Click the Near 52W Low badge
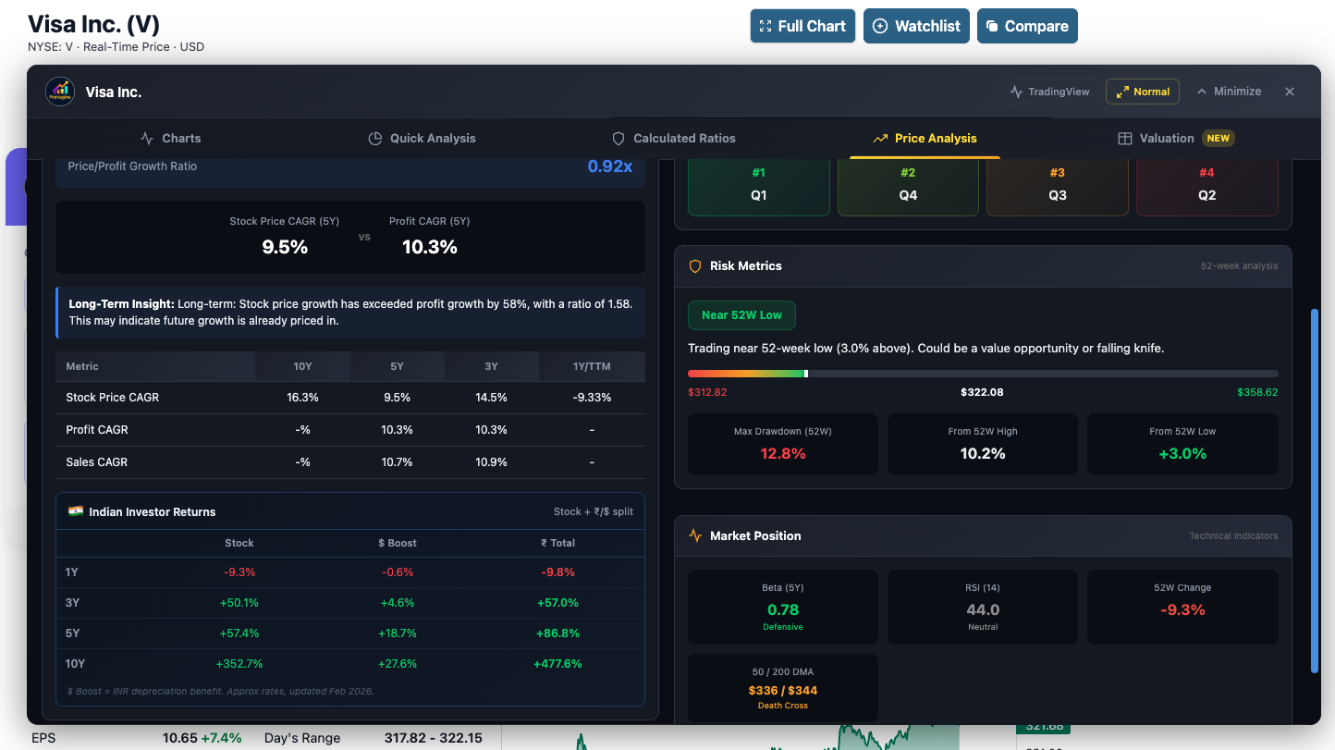The width and height of the screenshot is (1335, 750). (741, 314)
